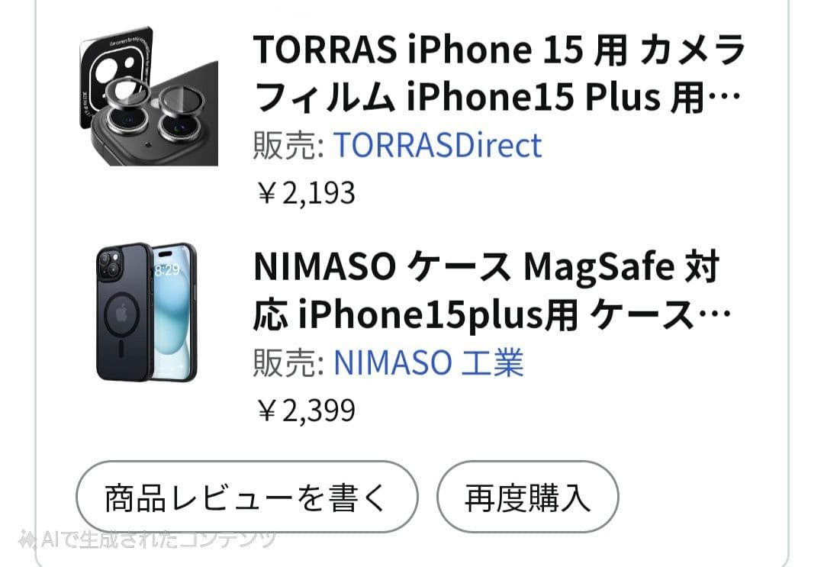Open the NIMASO iPhone15plus case title

tap(488, 290)
